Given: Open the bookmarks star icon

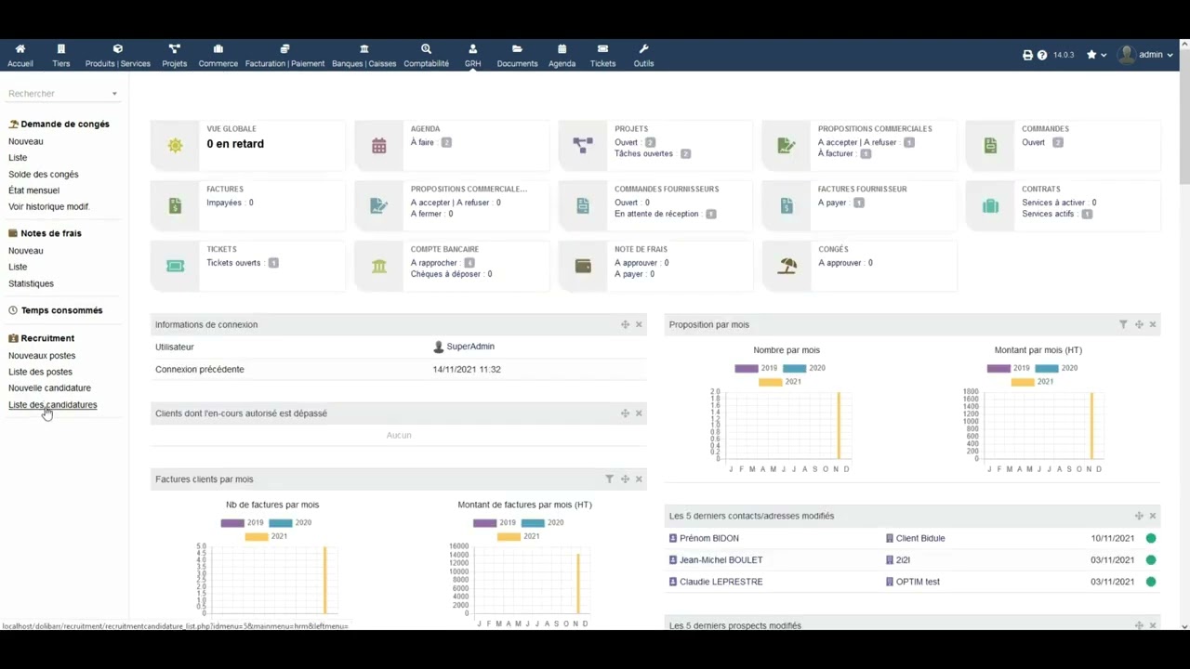Looking at the screenshot, I should pyautogui.click(x=1091, y=55).
